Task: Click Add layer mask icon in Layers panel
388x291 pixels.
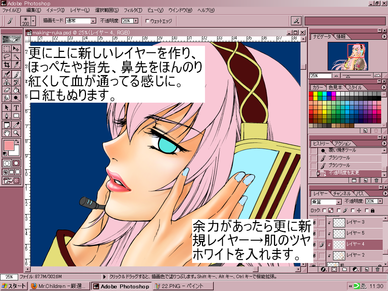Action: [334, 269]
